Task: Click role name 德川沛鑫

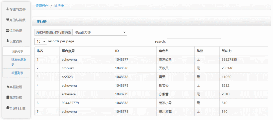Action: click(165, 112)
